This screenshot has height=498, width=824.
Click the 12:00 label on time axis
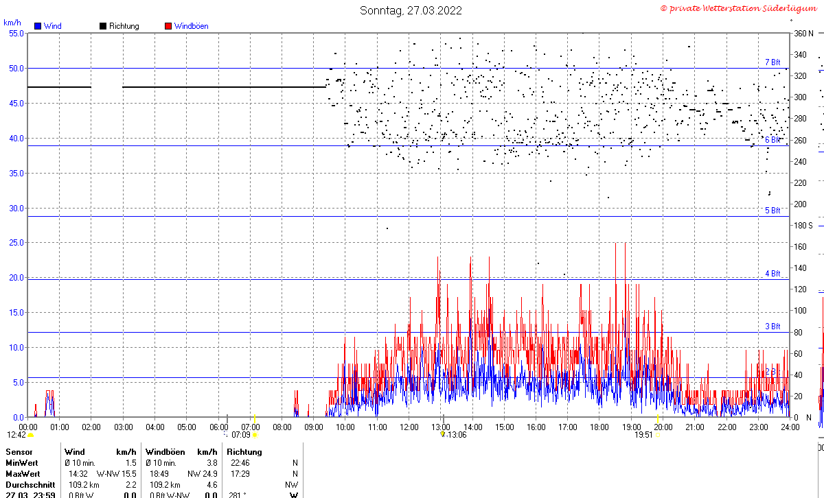coord(409,427)
